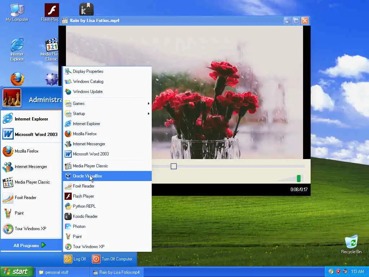The image size is (369, 277).
Task: Click system clock showing 1:13 AM
Action: (x=357, y=272)
